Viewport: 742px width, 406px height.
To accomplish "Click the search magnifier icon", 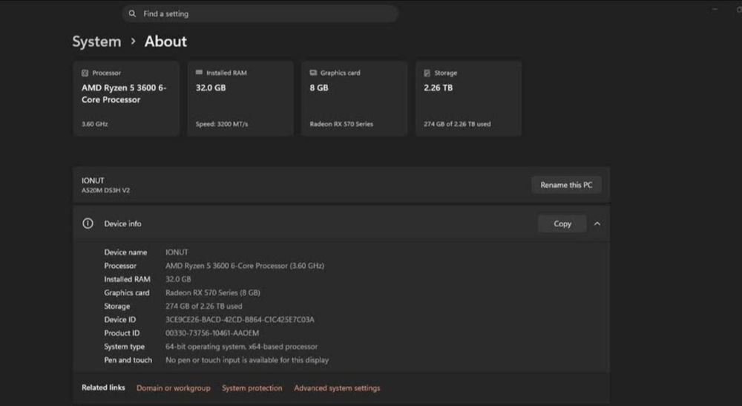I will click(132, 13).
